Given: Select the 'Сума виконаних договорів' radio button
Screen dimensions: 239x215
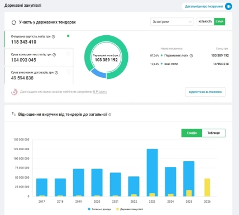Looking at the screenshot, I should (68, 72).
